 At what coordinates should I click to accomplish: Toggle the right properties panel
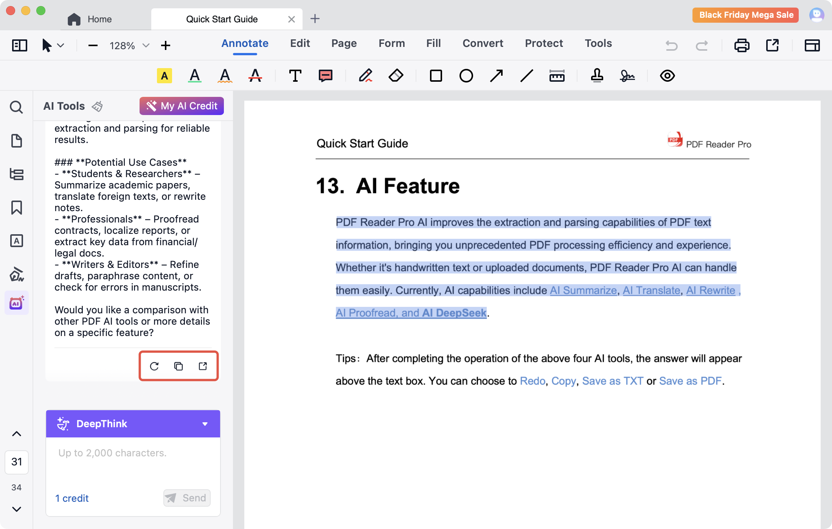(x=812, y=45)
